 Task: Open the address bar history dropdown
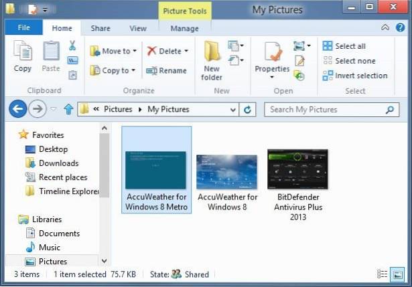pos(232,109)
